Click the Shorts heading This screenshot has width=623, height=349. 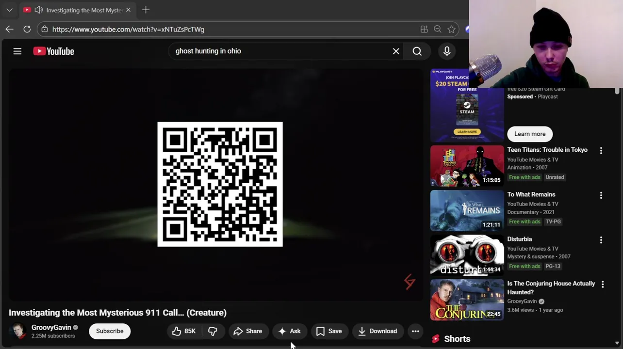pos(457,339)
